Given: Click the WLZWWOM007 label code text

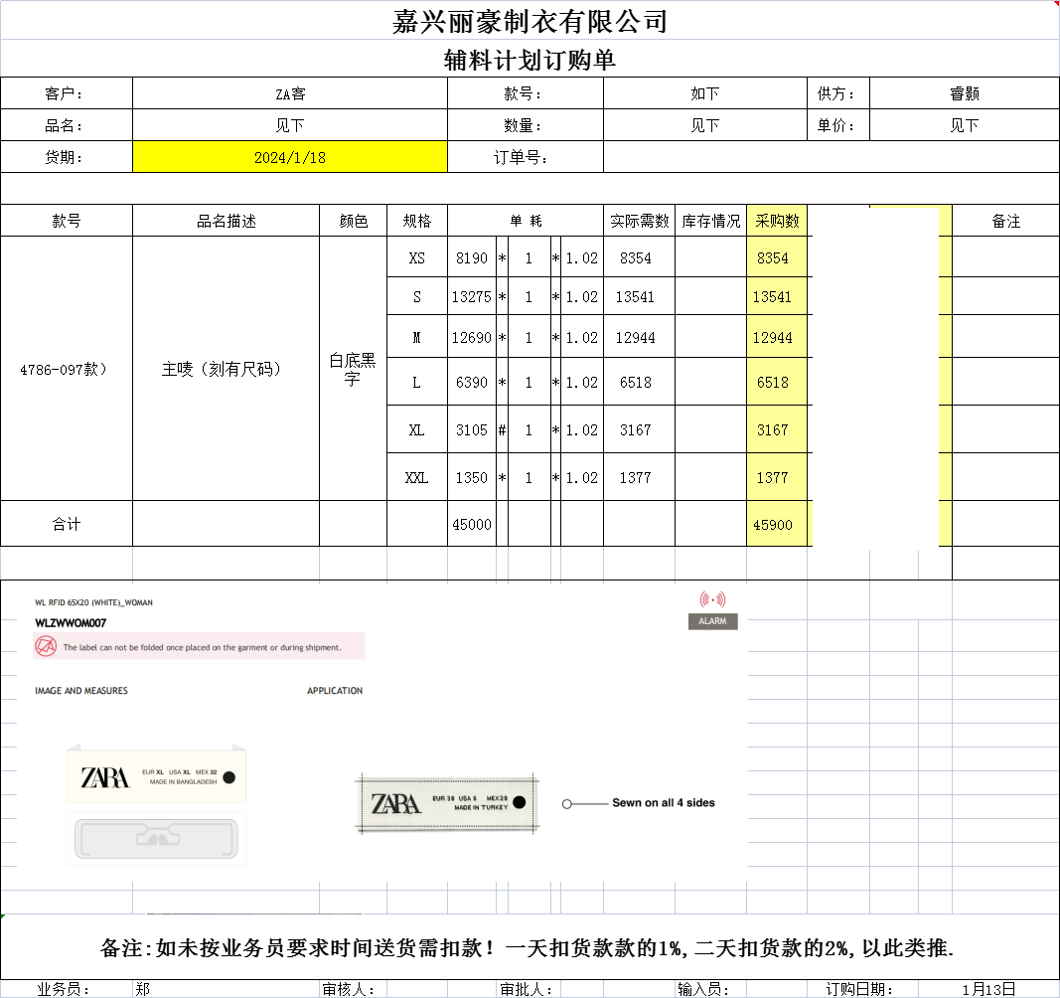Looking at the screenshot, I should (71, 623).
